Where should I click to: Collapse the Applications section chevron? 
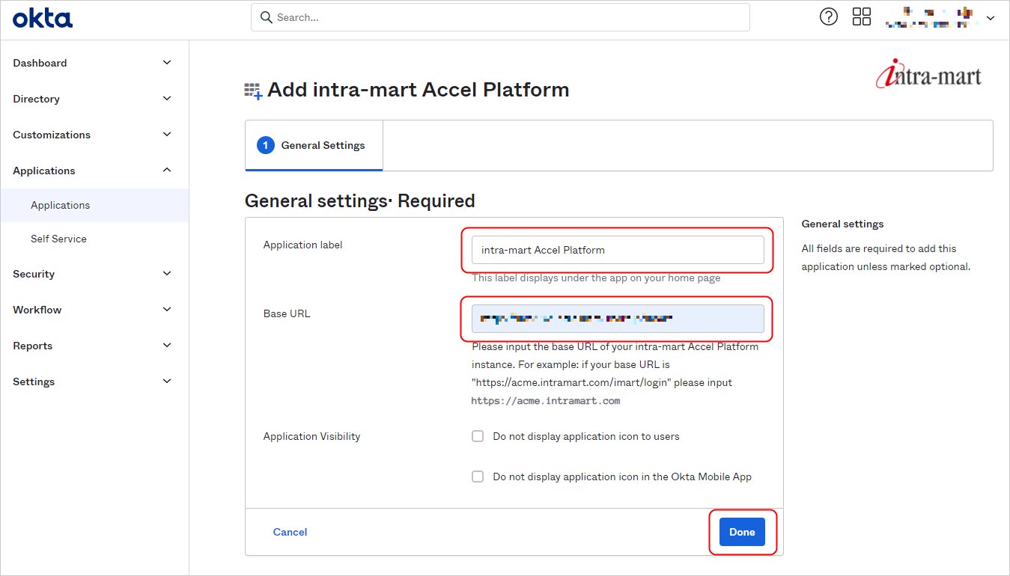pyautogui.click(x=167, y=171)
